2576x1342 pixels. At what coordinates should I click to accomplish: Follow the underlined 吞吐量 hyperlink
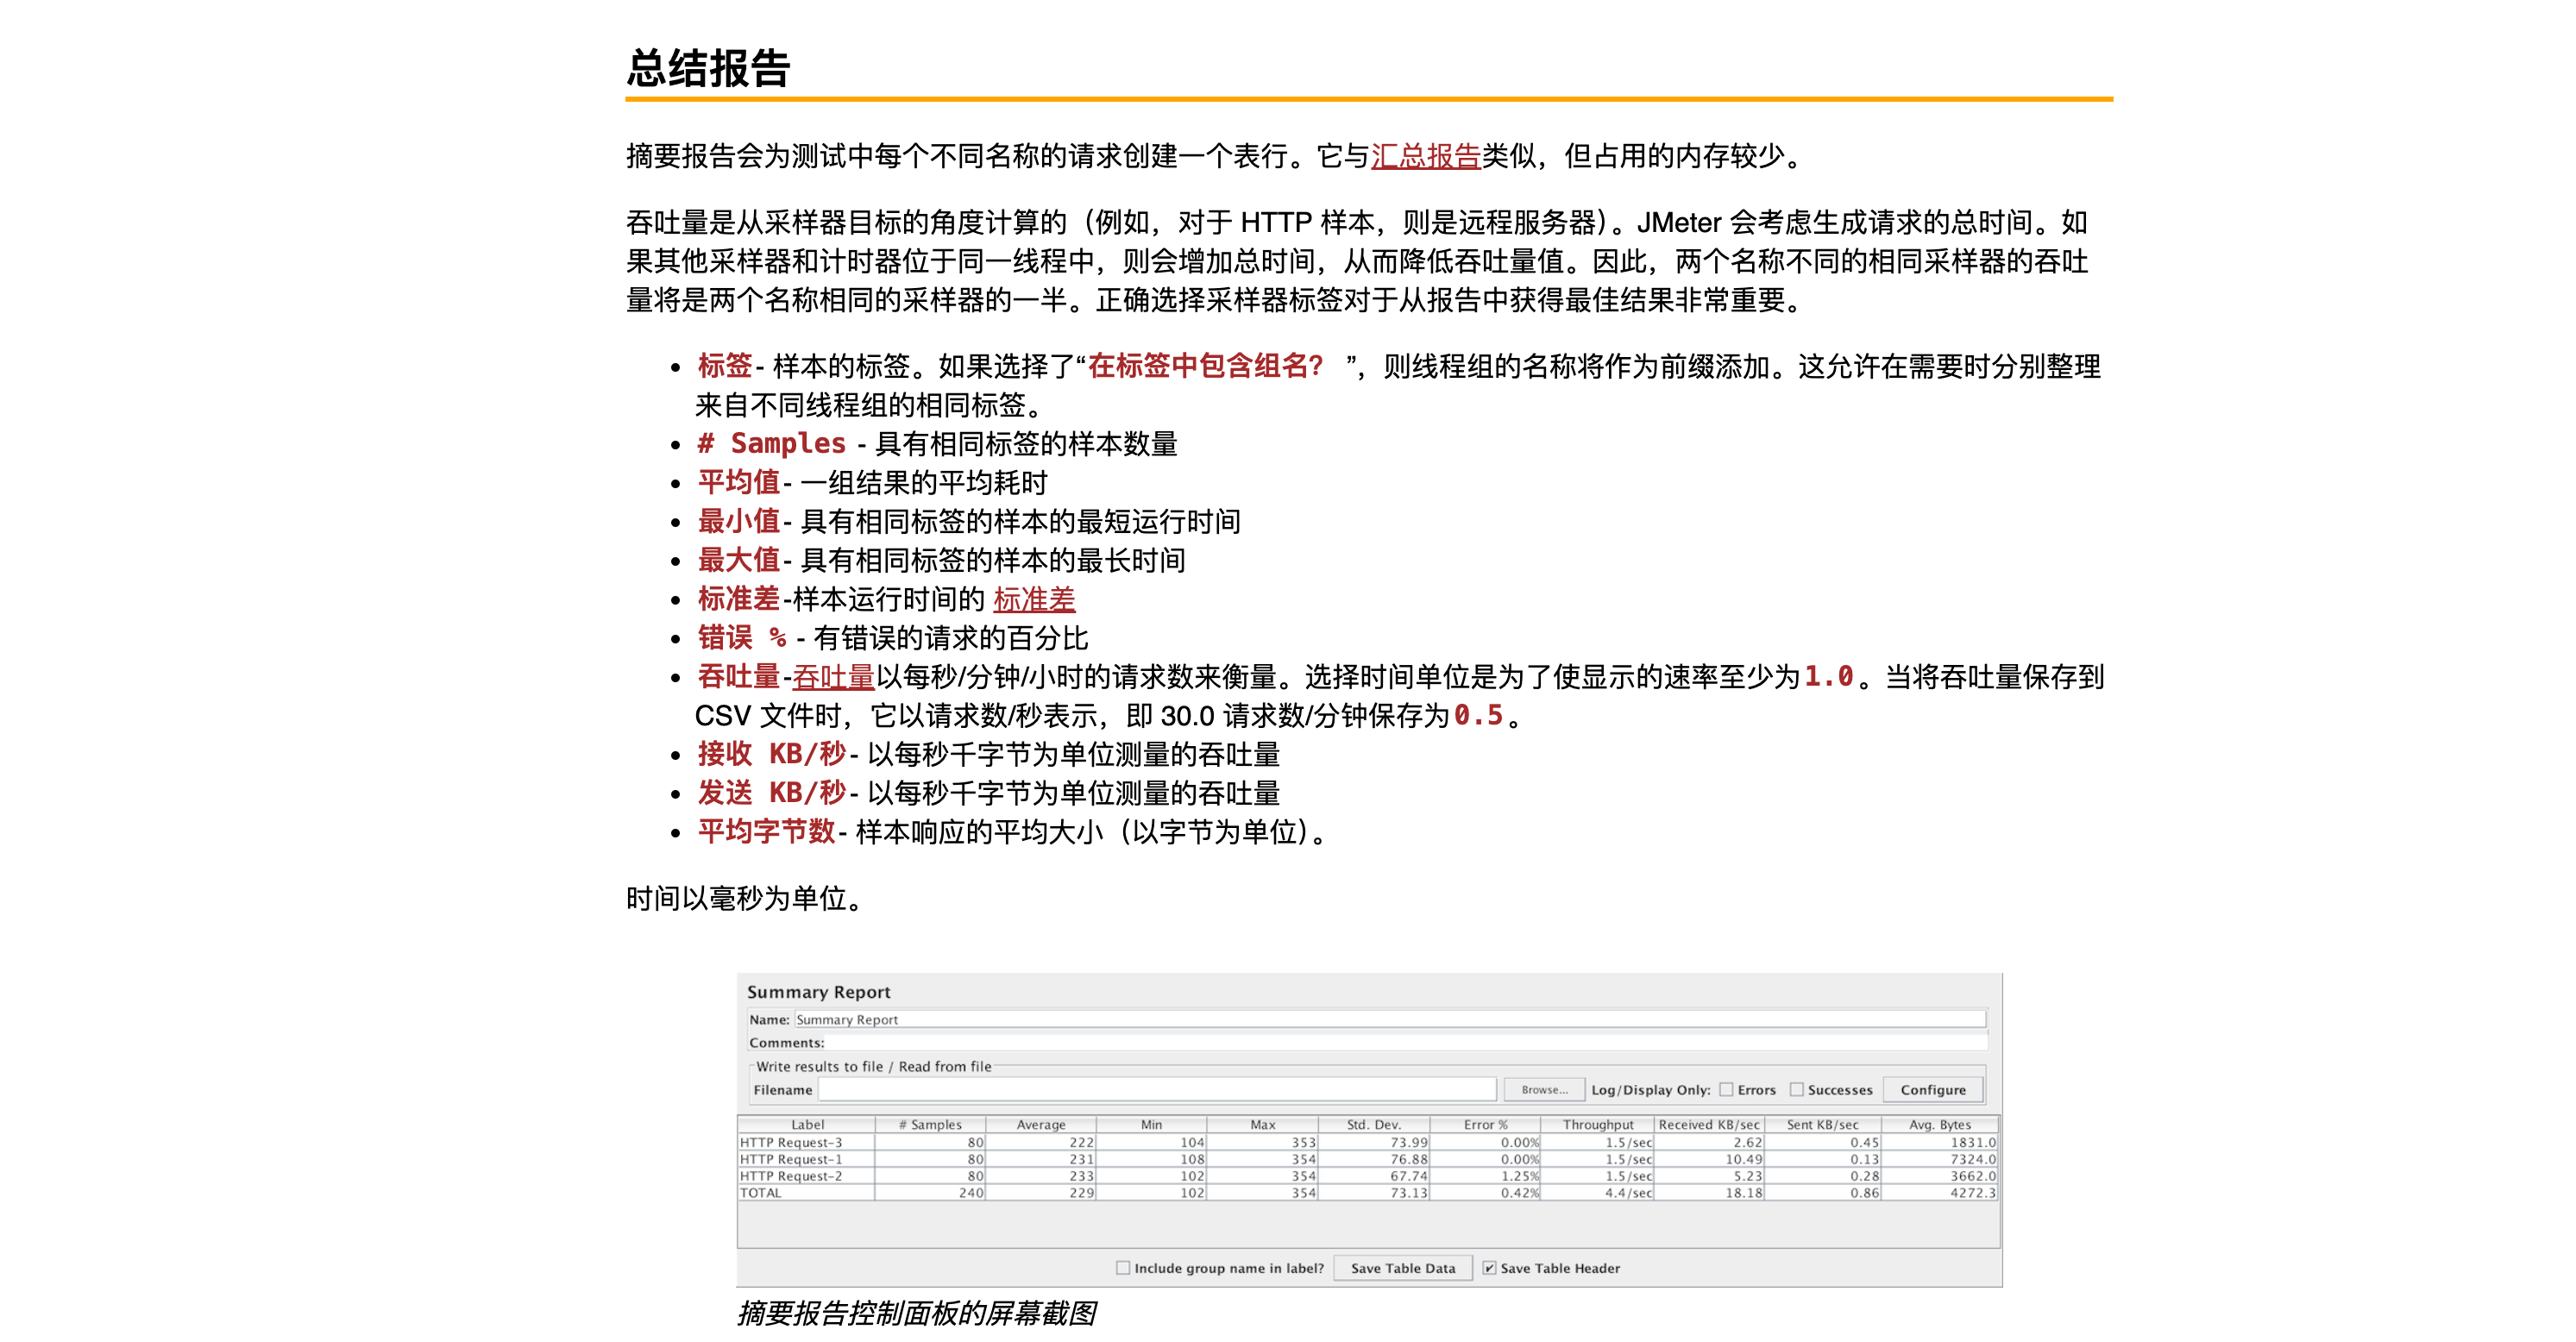[x=833, y=677]
